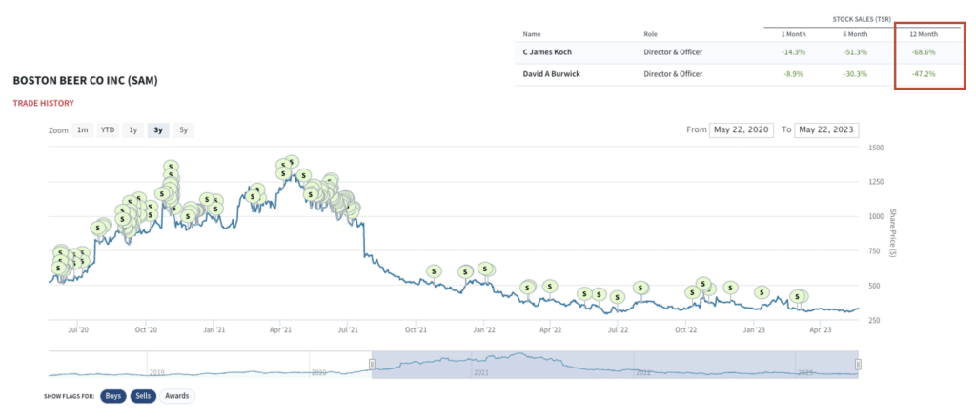
Task: Click the sell flag above Jan '23
Action: pos(762,292)
